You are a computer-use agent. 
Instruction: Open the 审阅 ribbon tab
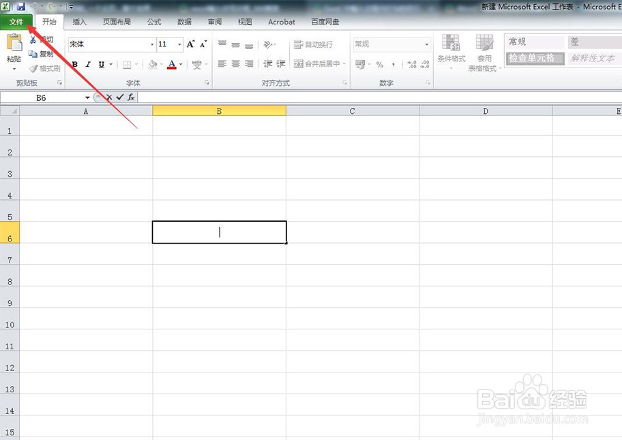pos(215,23)
